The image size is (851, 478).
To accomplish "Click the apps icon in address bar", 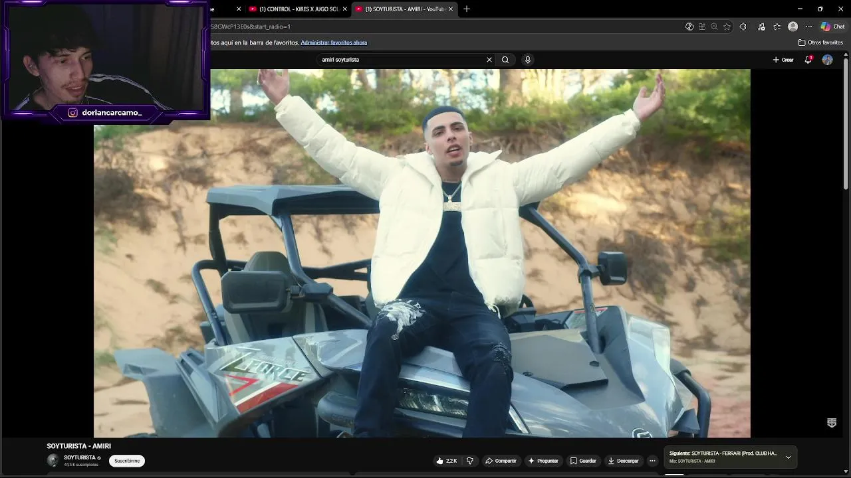I will 701,27.
